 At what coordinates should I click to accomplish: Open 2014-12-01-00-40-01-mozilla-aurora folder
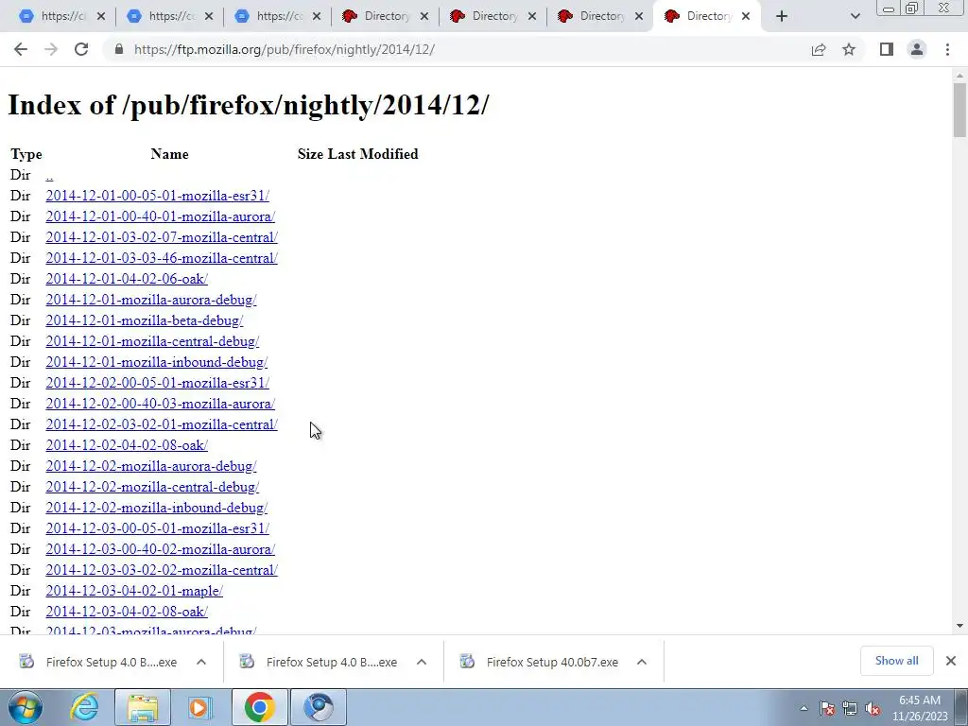pyautogui.click(x=161, y=216)
